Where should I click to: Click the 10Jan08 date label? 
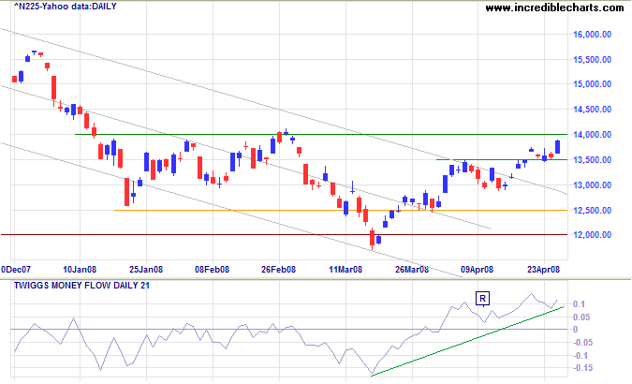(80, 270)
